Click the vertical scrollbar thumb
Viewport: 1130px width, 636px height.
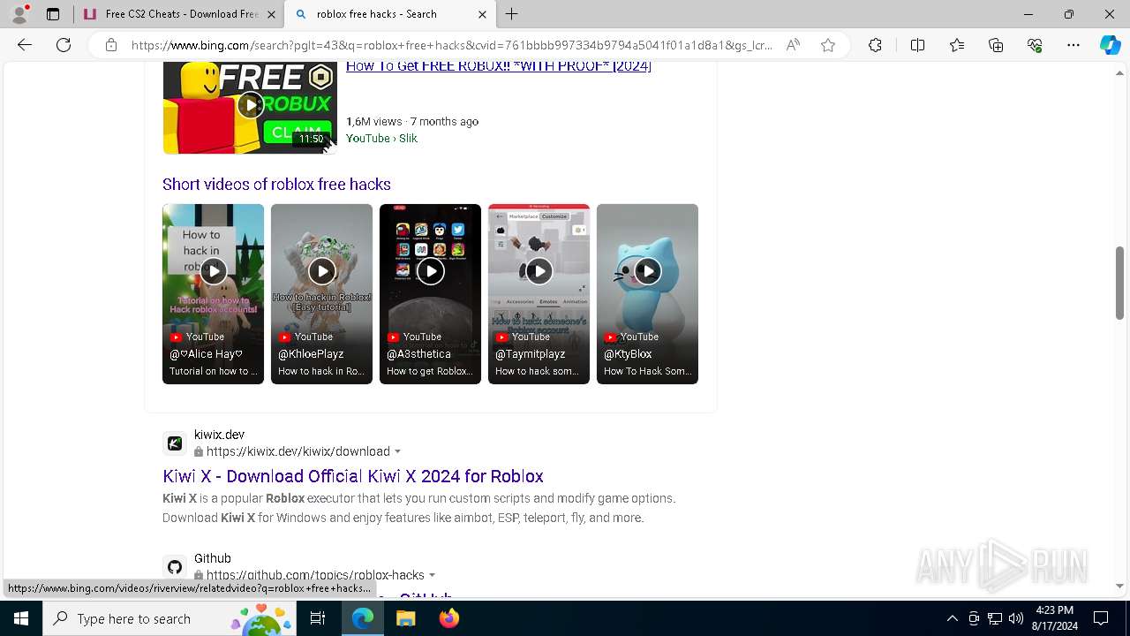tap(1120, 283)
